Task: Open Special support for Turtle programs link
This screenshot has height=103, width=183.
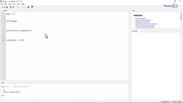Action: point(146,24)
